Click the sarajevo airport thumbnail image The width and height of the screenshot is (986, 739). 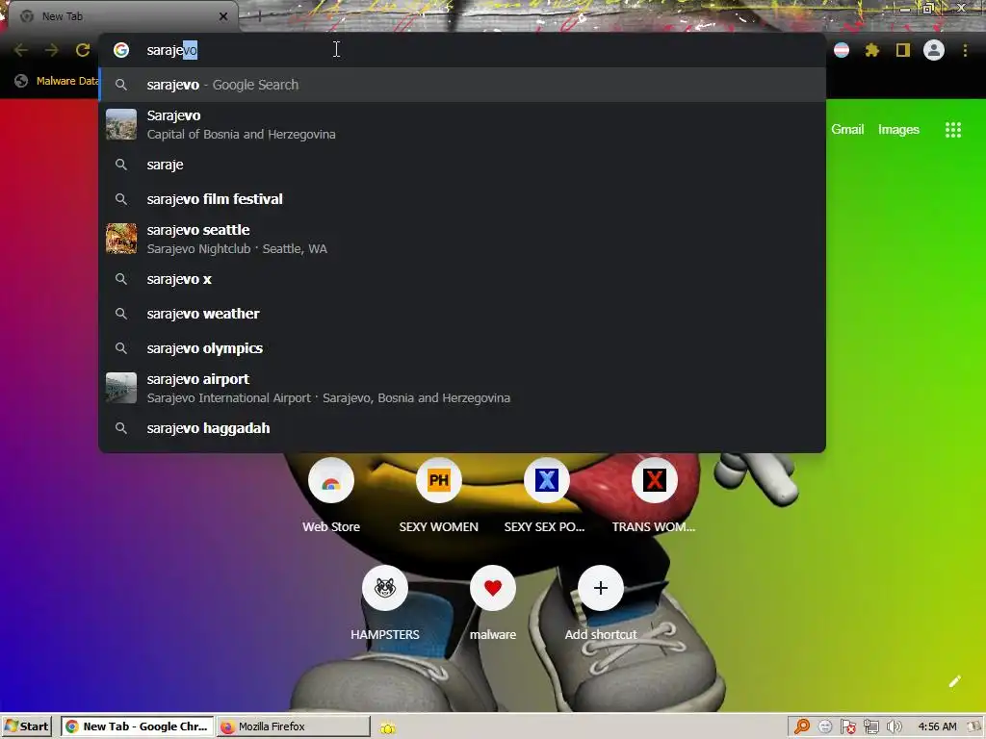click(121, 388)
